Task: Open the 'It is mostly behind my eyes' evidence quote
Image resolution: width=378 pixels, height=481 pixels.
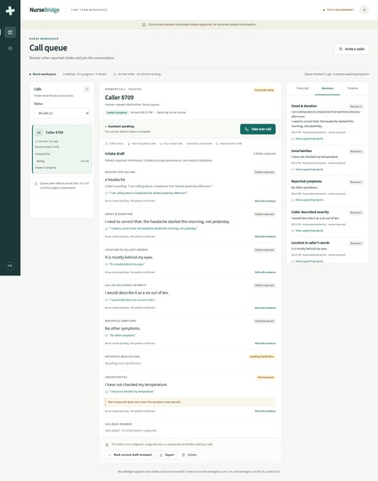Action: tap(124, 264)
